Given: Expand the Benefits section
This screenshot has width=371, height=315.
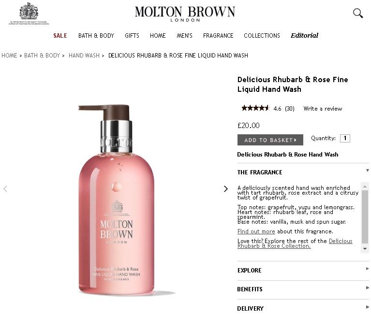Looking at the screenshot, I should tap(303, 289).
